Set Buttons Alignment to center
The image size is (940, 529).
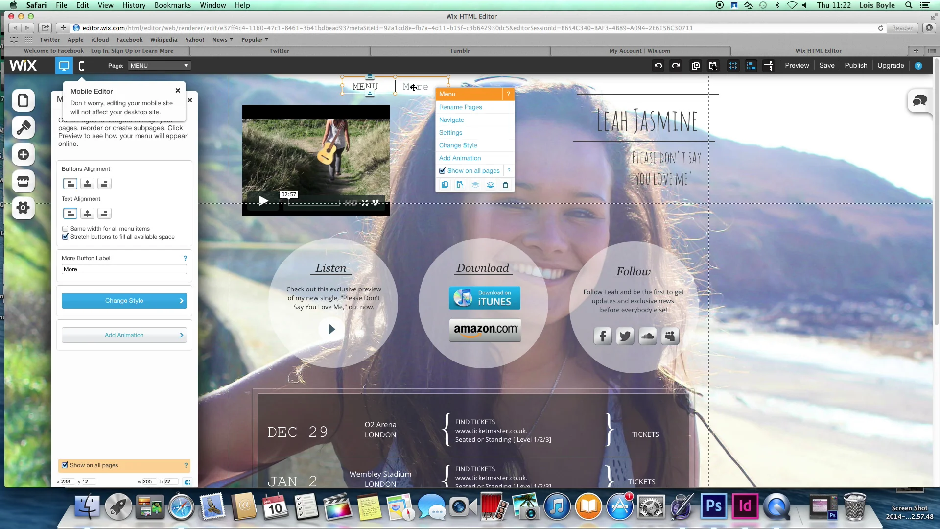(x=87, y=184)
